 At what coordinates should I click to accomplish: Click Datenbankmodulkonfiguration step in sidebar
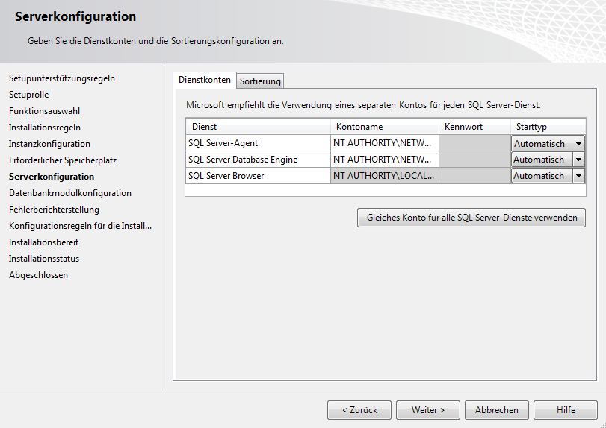click(70, 193)
